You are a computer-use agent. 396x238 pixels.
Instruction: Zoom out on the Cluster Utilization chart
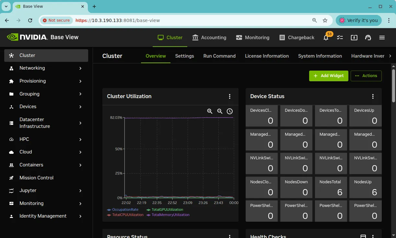pos(220,111)
